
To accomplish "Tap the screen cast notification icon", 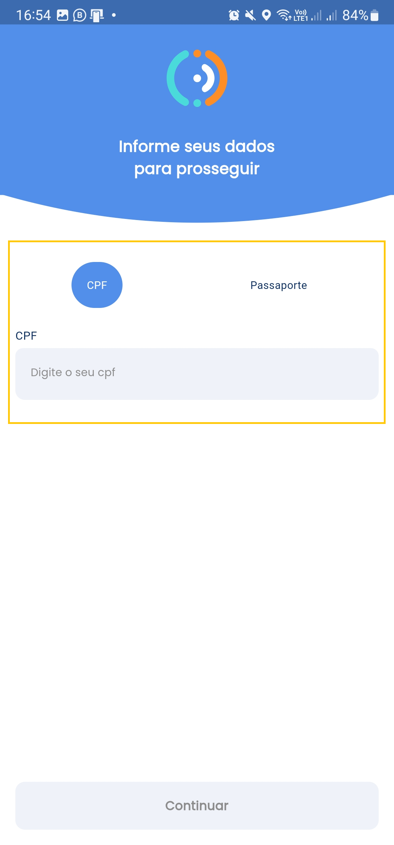I will click(x=97, y=16).
